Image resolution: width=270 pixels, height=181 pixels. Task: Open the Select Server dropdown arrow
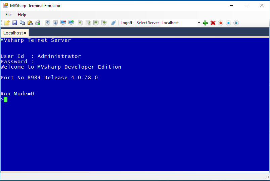click(199, 23)
